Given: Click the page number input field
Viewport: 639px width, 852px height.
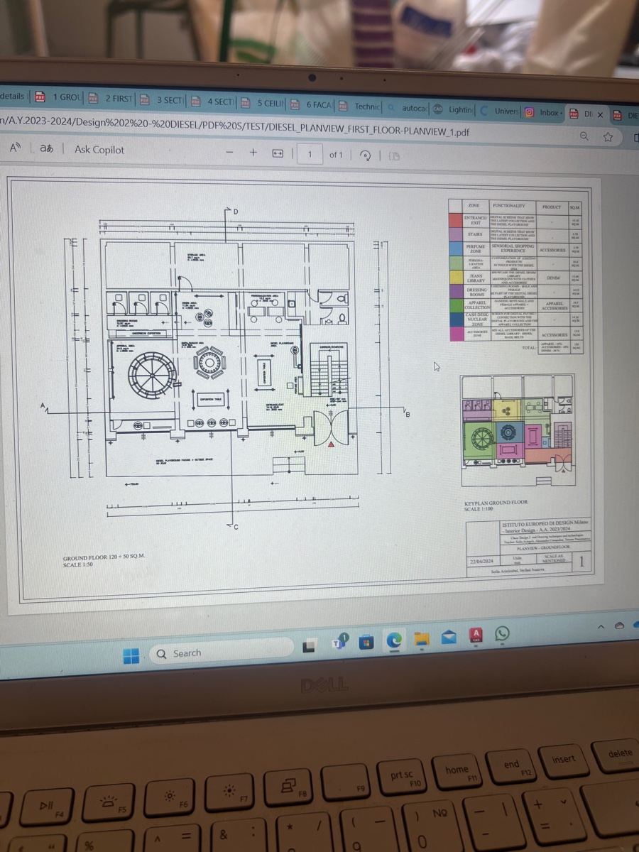Looking at the screenshot, I should (309, 154).
